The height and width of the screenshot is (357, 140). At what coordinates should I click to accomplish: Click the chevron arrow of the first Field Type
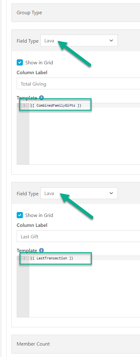click(111, 40)
